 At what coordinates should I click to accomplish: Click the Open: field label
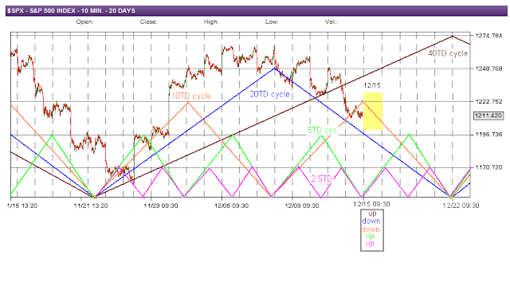tap(84, 22)
